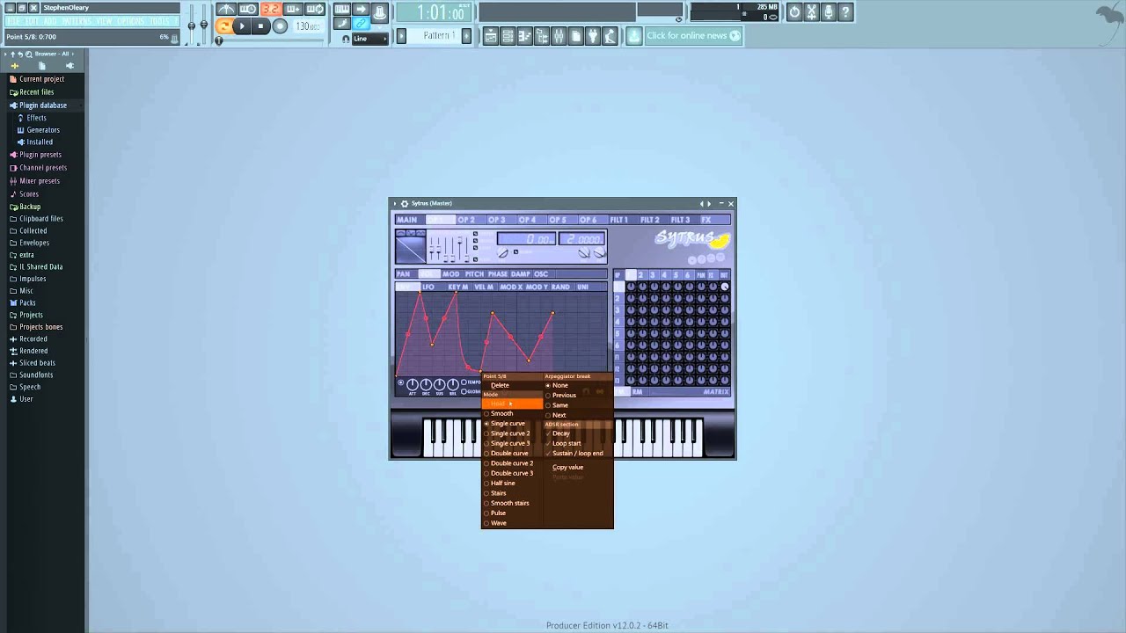
Task: Open the channel rack icon
Action: (x=508, y=36)
